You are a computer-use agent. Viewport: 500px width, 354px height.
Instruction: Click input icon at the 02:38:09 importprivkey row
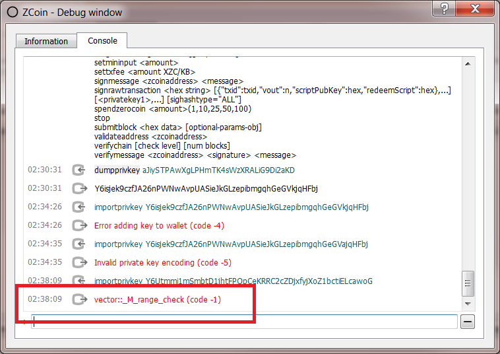tap(78, 280)
